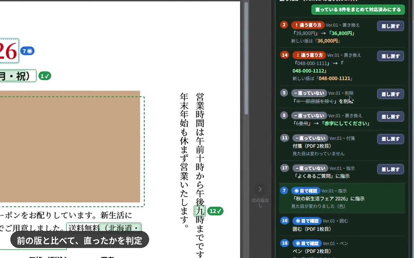Viewport: 414px width, 258px height.
Task: Click 差し戻す for item 14
Action: (390, 56)
